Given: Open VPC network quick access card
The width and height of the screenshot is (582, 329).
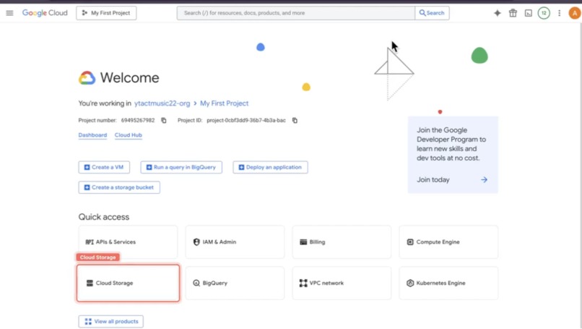Looking at the screenshot, I should point(342,283).
